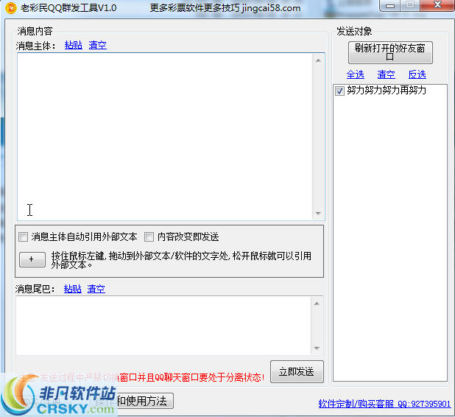
Task: Select all recipients with 全选 link
Action: [x=355, y=74]
